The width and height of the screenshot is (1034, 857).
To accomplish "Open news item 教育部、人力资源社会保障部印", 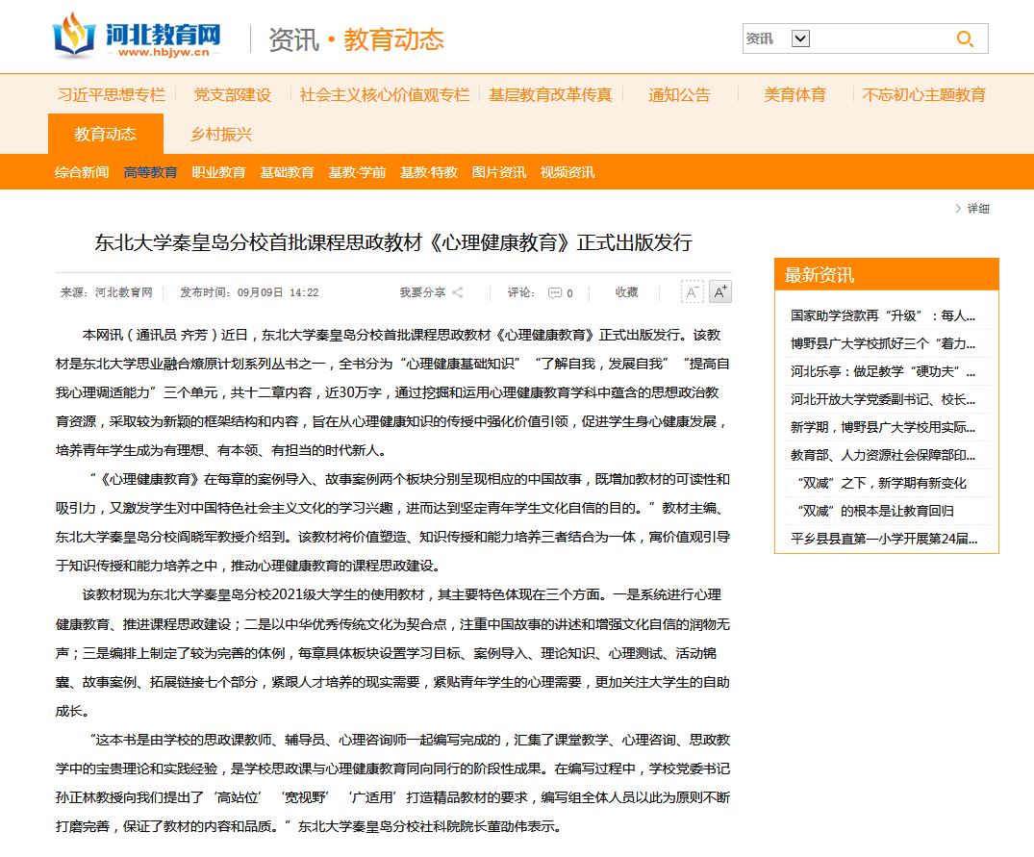I will tap(883, 456).
